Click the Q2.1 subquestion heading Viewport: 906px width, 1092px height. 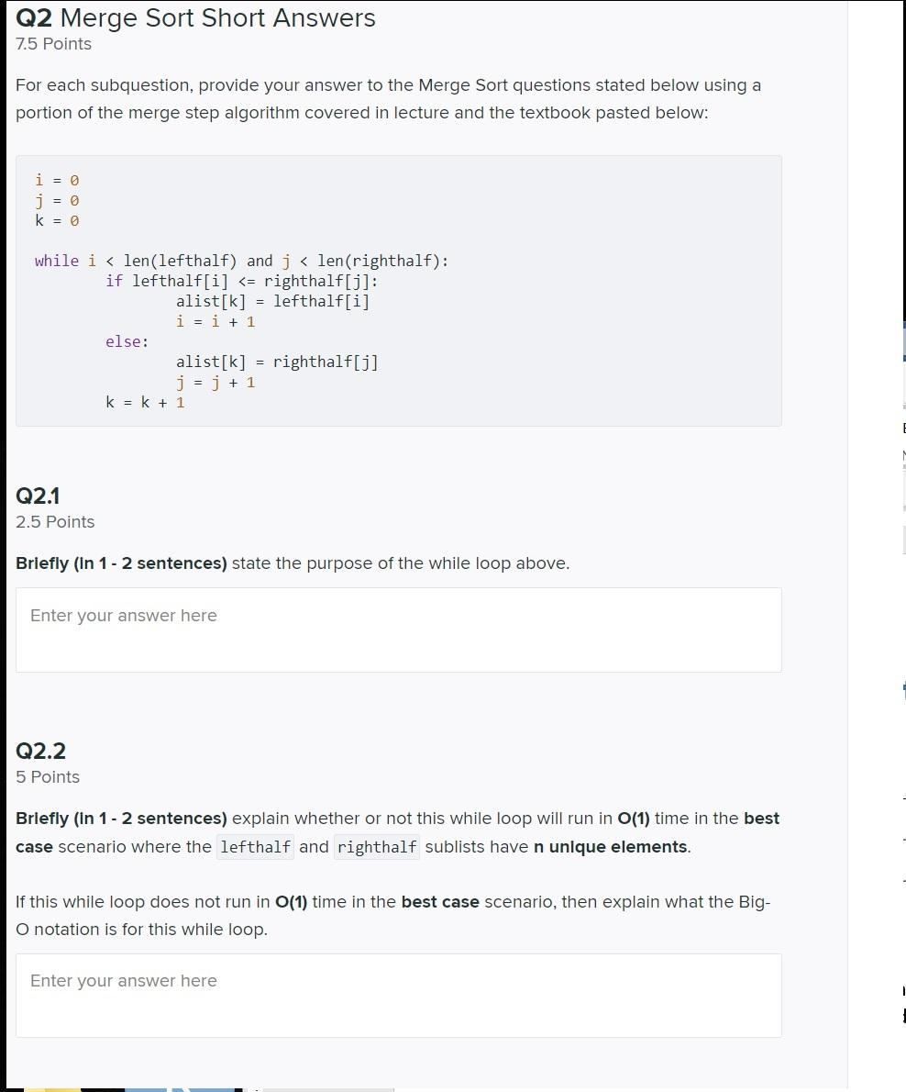(x=38, y=496)
